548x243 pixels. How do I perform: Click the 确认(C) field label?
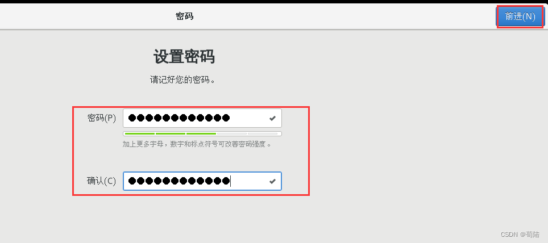tap(101, 181)
